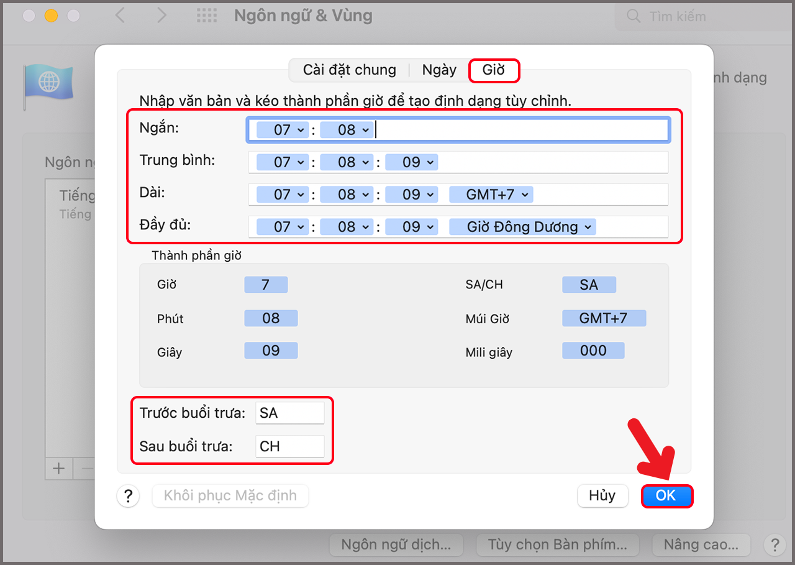Click inside the Sau buổi trưa text field
This screenshot has width=795, height=565.
289,446
